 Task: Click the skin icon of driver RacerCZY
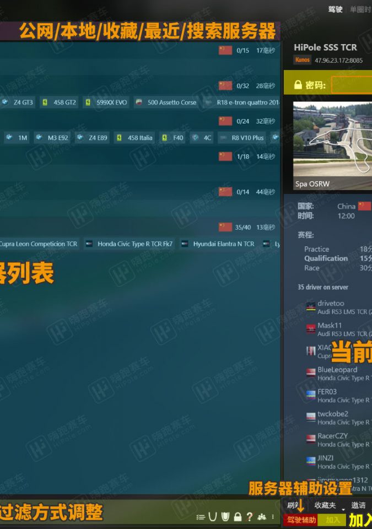(x=311, y=439)
